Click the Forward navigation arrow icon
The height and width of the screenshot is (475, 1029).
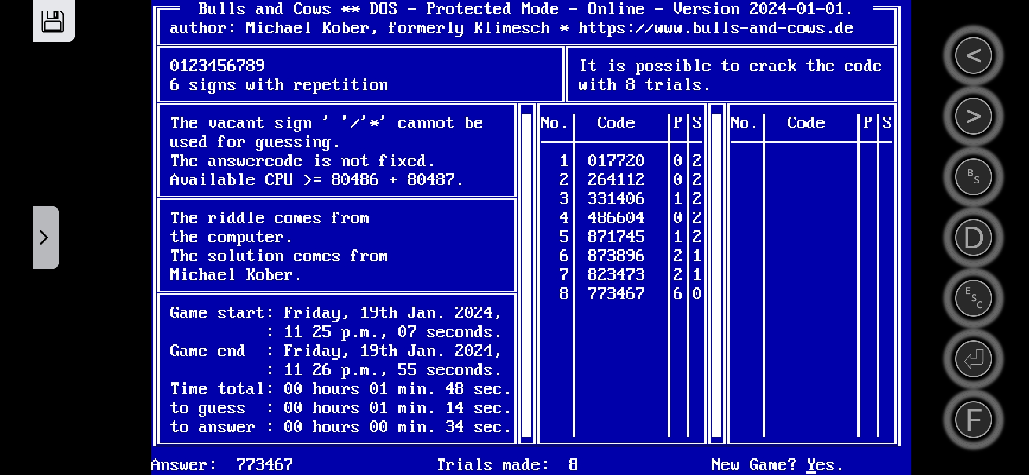(973, 116)
